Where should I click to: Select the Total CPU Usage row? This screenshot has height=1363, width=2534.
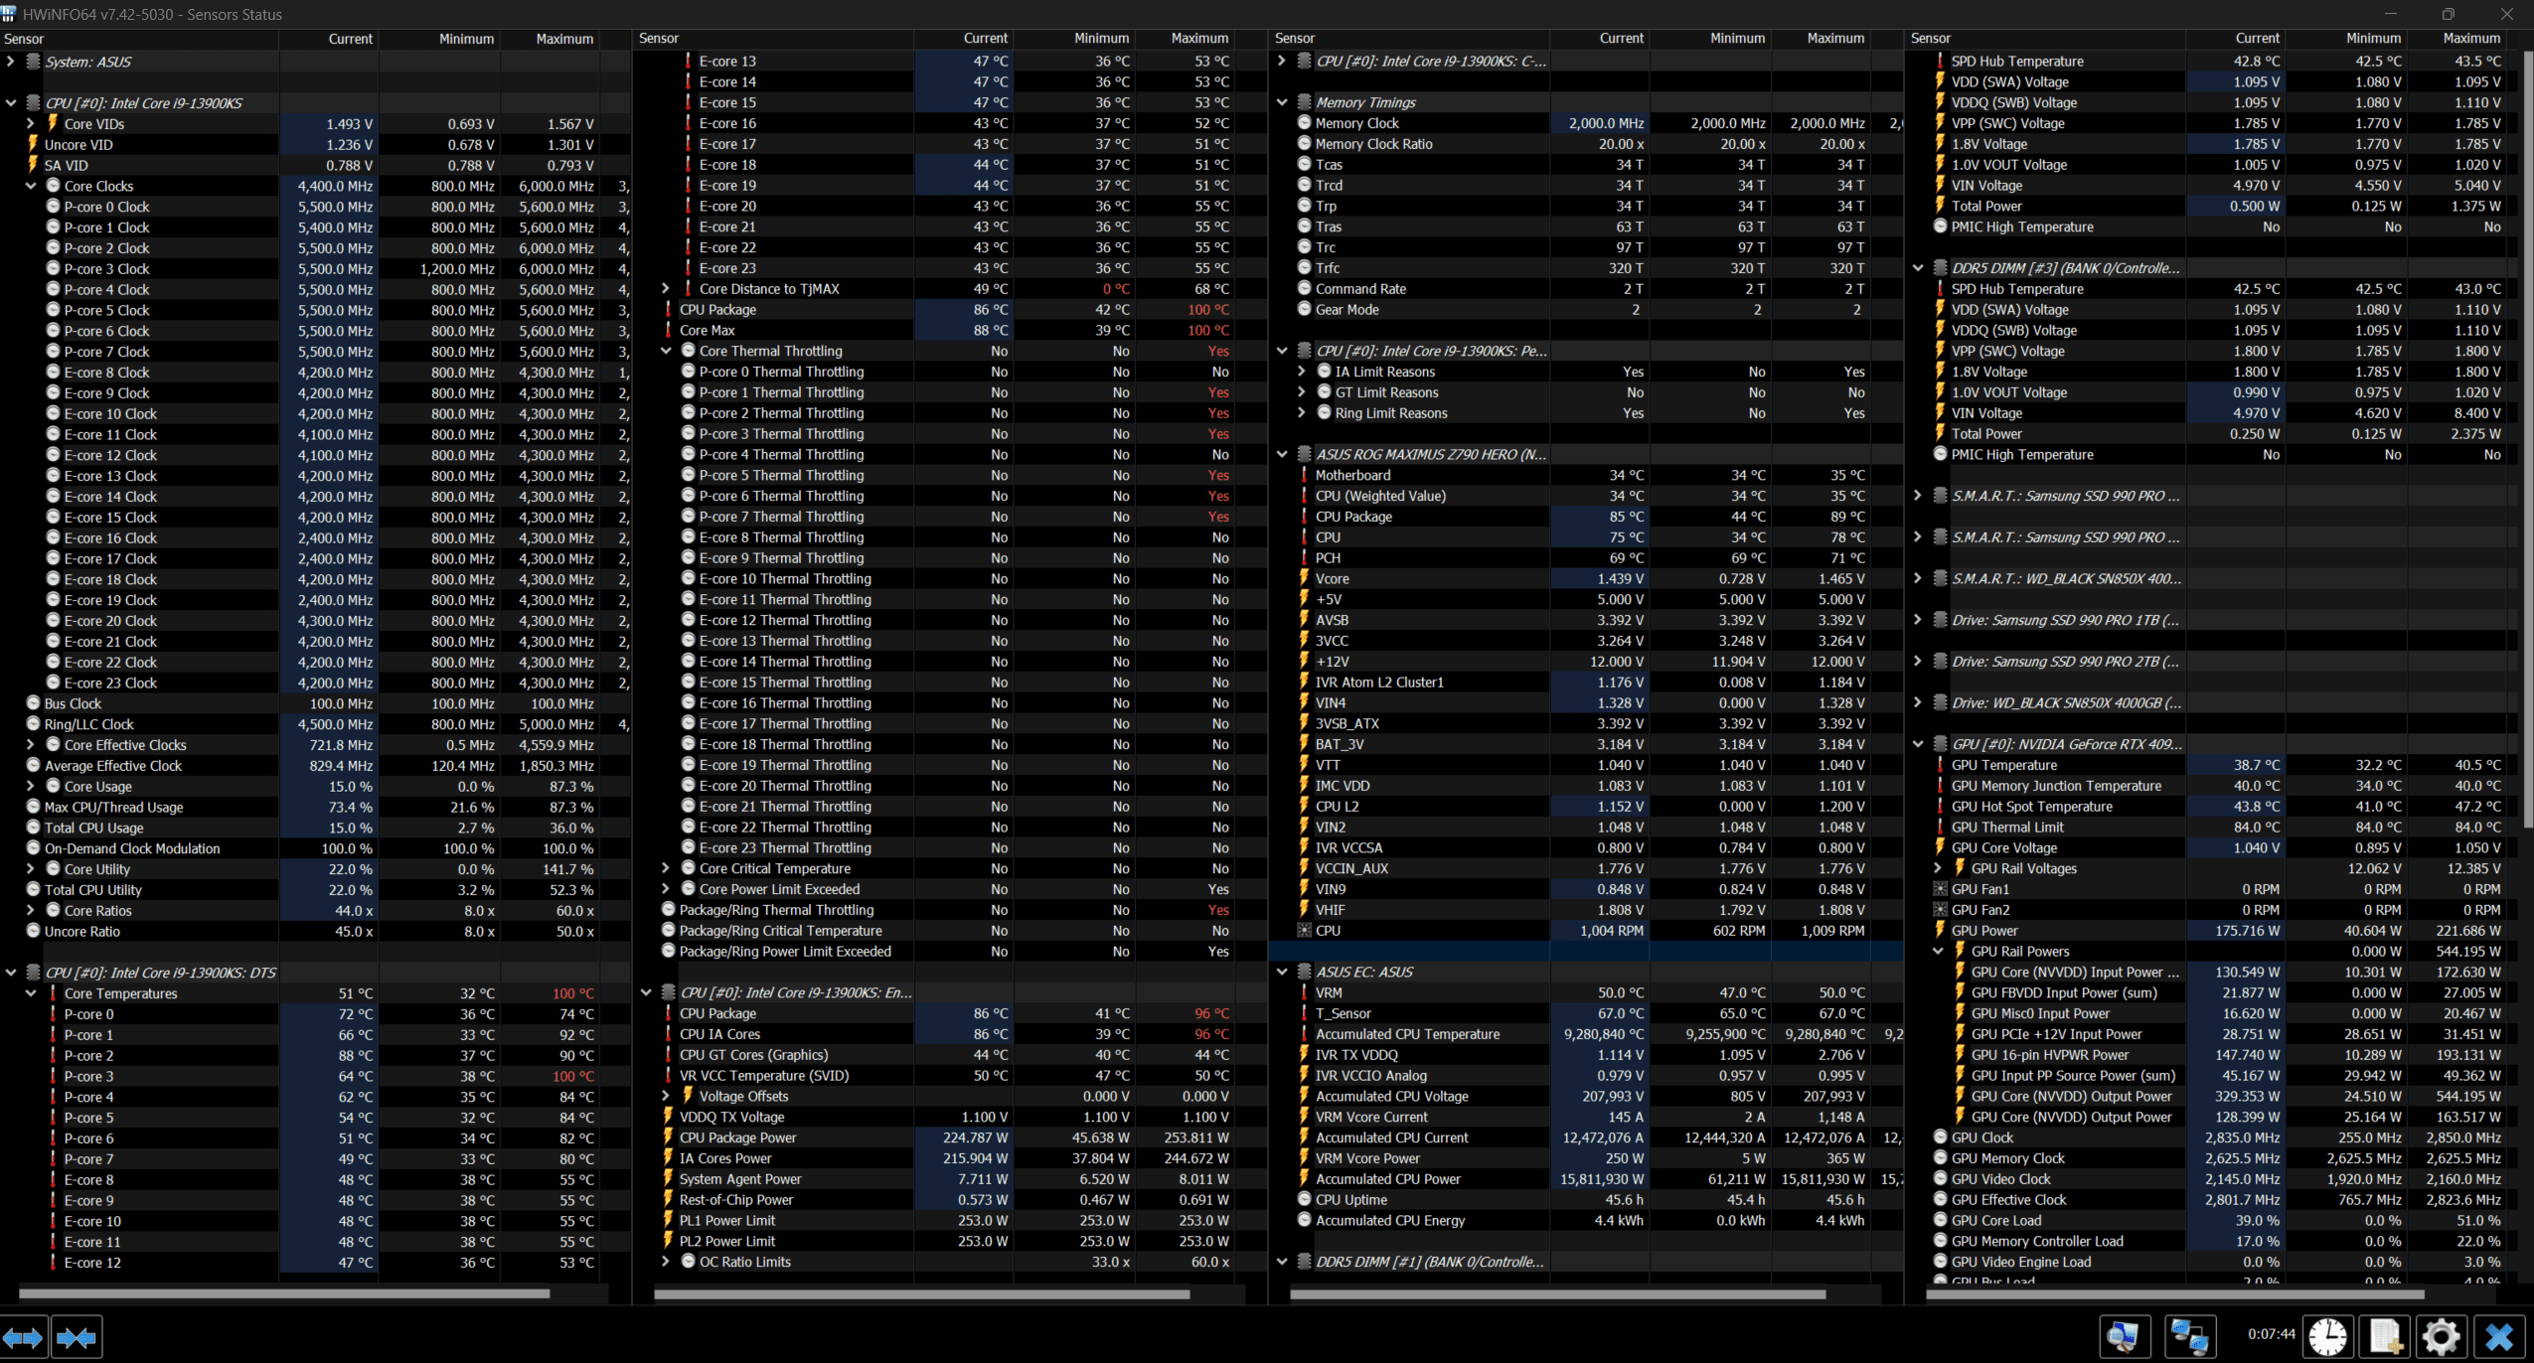(316, 828)
